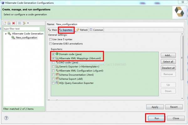The image size is (188, 125).
Task: Click the Apply button
Action: click(155, 107)
